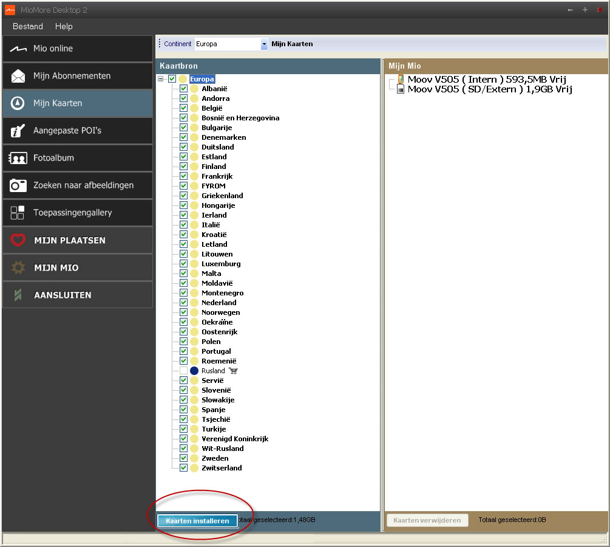Uncheck the Turkije checkbox
Viewport: 610px width, 547px height.
[184, 429]
